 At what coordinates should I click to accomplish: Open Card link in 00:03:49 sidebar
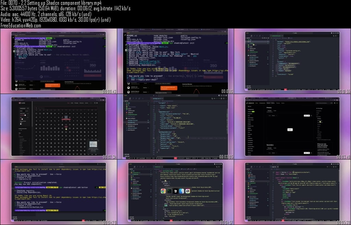249,132
